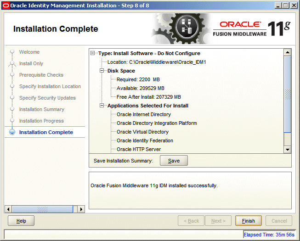Minimize the installer window
300x241 pixels.
point(278,6)
